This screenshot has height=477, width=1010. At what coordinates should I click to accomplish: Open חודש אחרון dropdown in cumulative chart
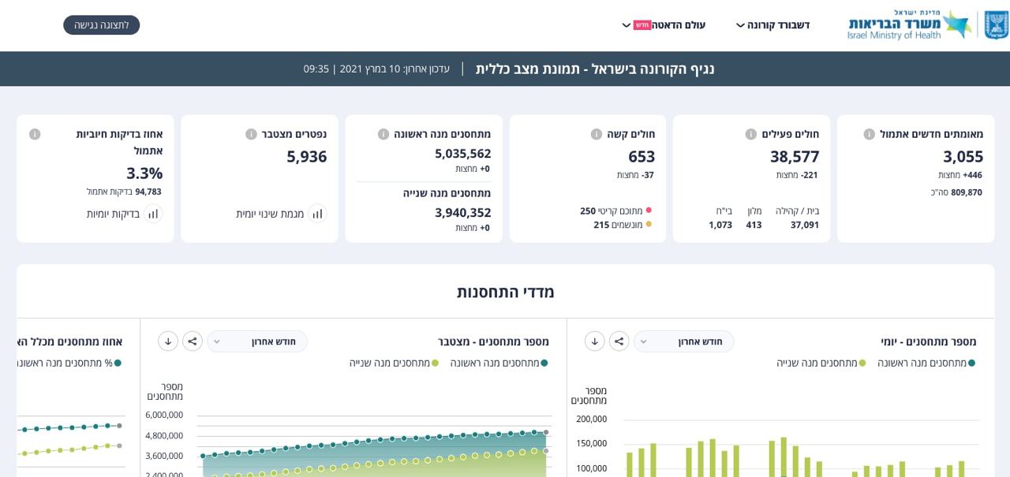257,341
